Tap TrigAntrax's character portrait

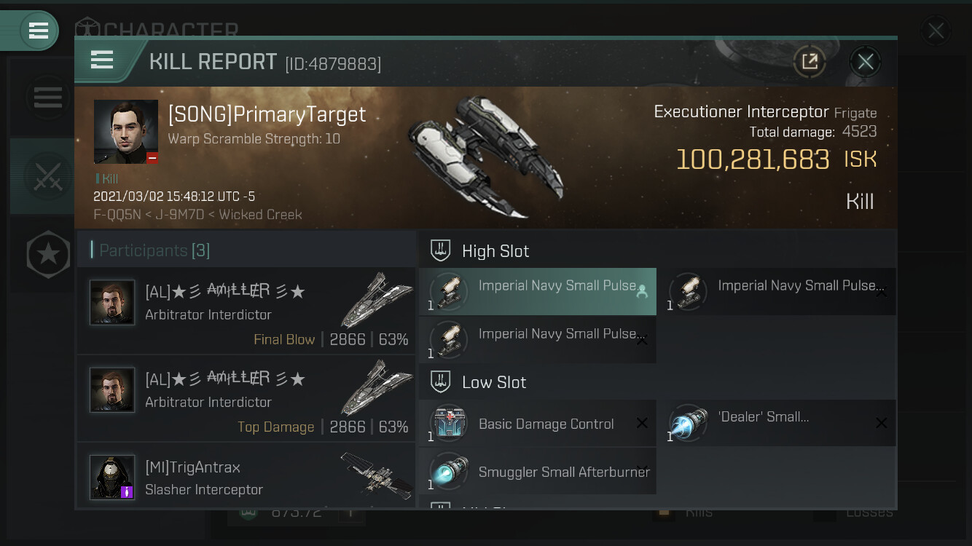[112, 478]
